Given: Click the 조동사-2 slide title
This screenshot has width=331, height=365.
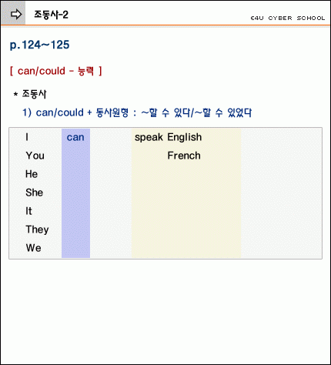Looking at the screenshot, I should tap(51, 15).
